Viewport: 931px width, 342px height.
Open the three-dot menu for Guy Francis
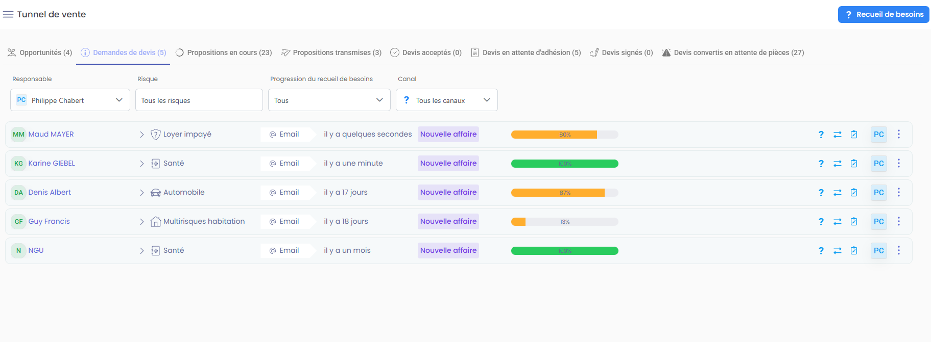tap(899, 221)
